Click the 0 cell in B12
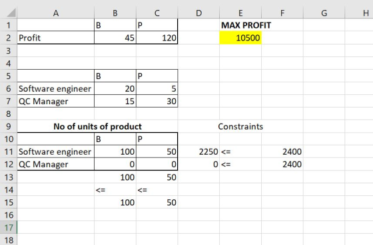The image size is (373, 245). click(x=115, y=164)
